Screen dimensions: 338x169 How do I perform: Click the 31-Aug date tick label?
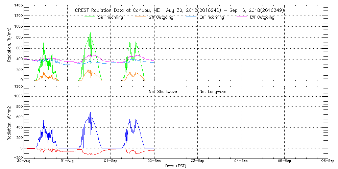[x=68, y=161]
